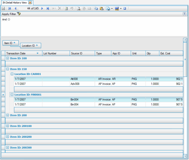Collapse the Apply Filter panel

(184, 14)
